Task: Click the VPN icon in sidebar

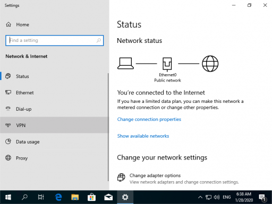Action: click(8, 125)
